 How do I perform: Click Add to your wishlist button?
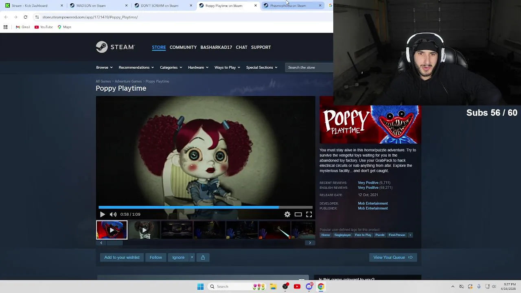click(122, 257)
